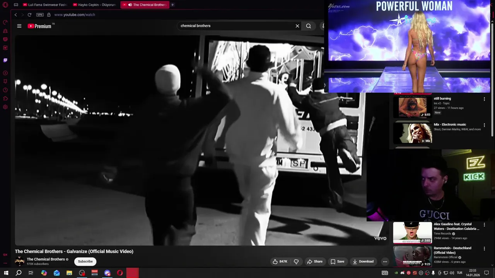Go to YouTube Premium home logo
The height and width of the screenshot is (278, 495).
click(39, 26)
